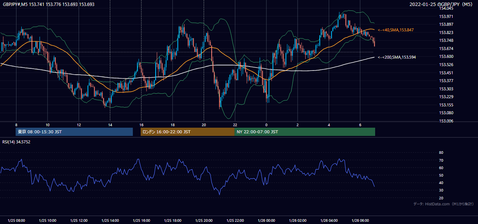Screen dimensions: 478x224
Task: Click the 1/26 06:00 time axis label
Action: [360, 221]
